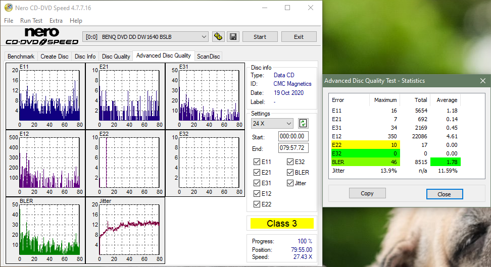The image size is (491, 267).
Task: Click the E22 error graph
Action: (x=125, y=163)
